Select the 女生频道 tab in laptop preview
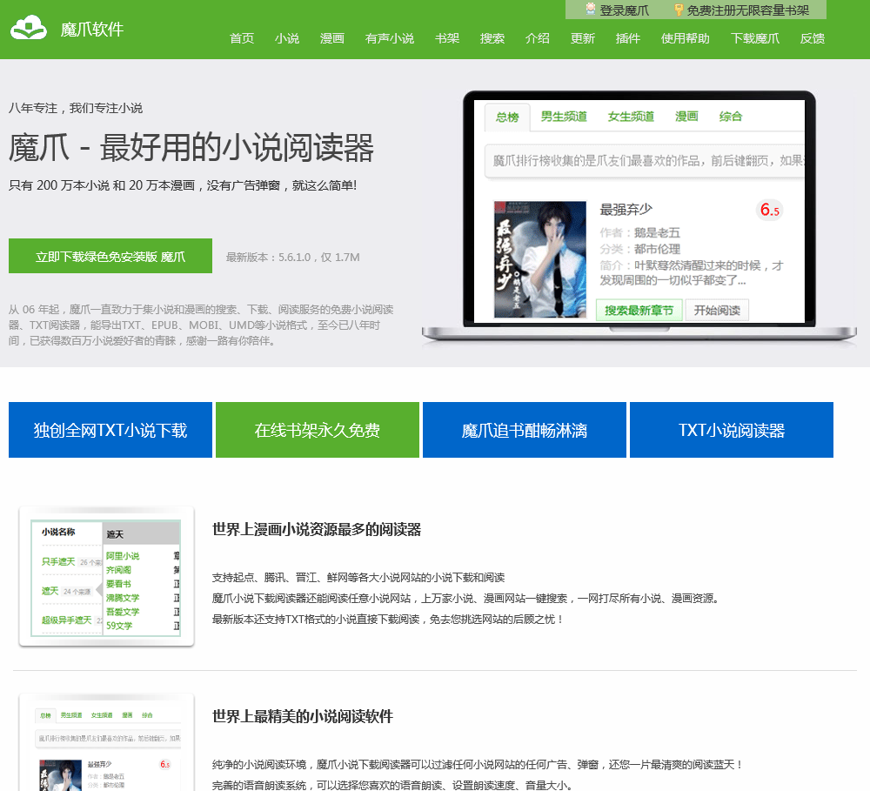Image resolution: width=870 pixels, height=791 pixels. click(631, 117)
